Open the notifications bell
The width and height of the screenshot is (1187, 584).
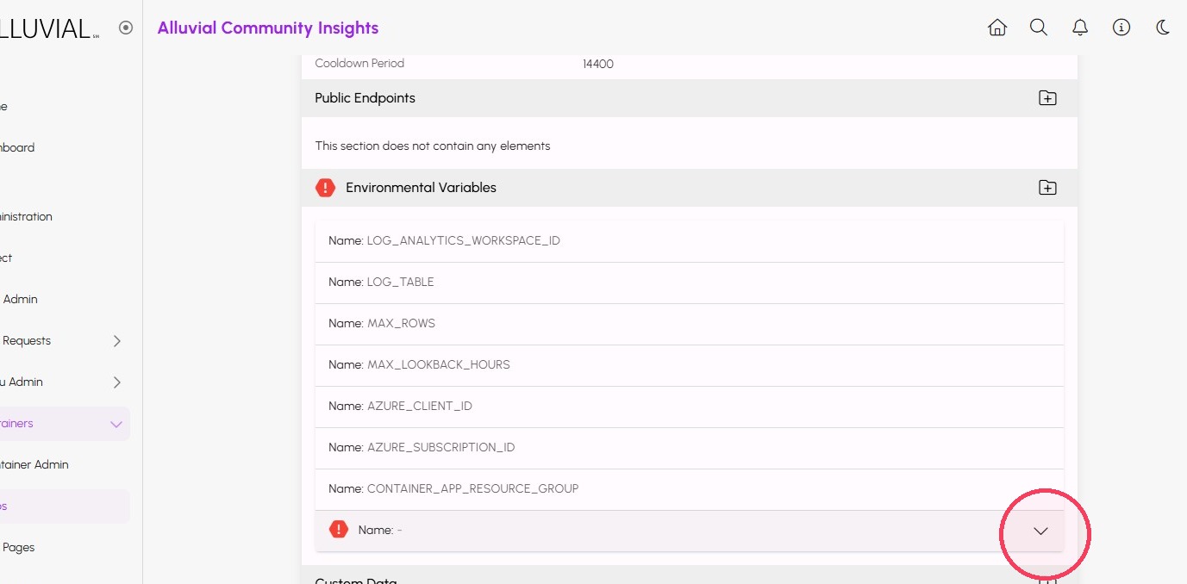pos(1080,28)
